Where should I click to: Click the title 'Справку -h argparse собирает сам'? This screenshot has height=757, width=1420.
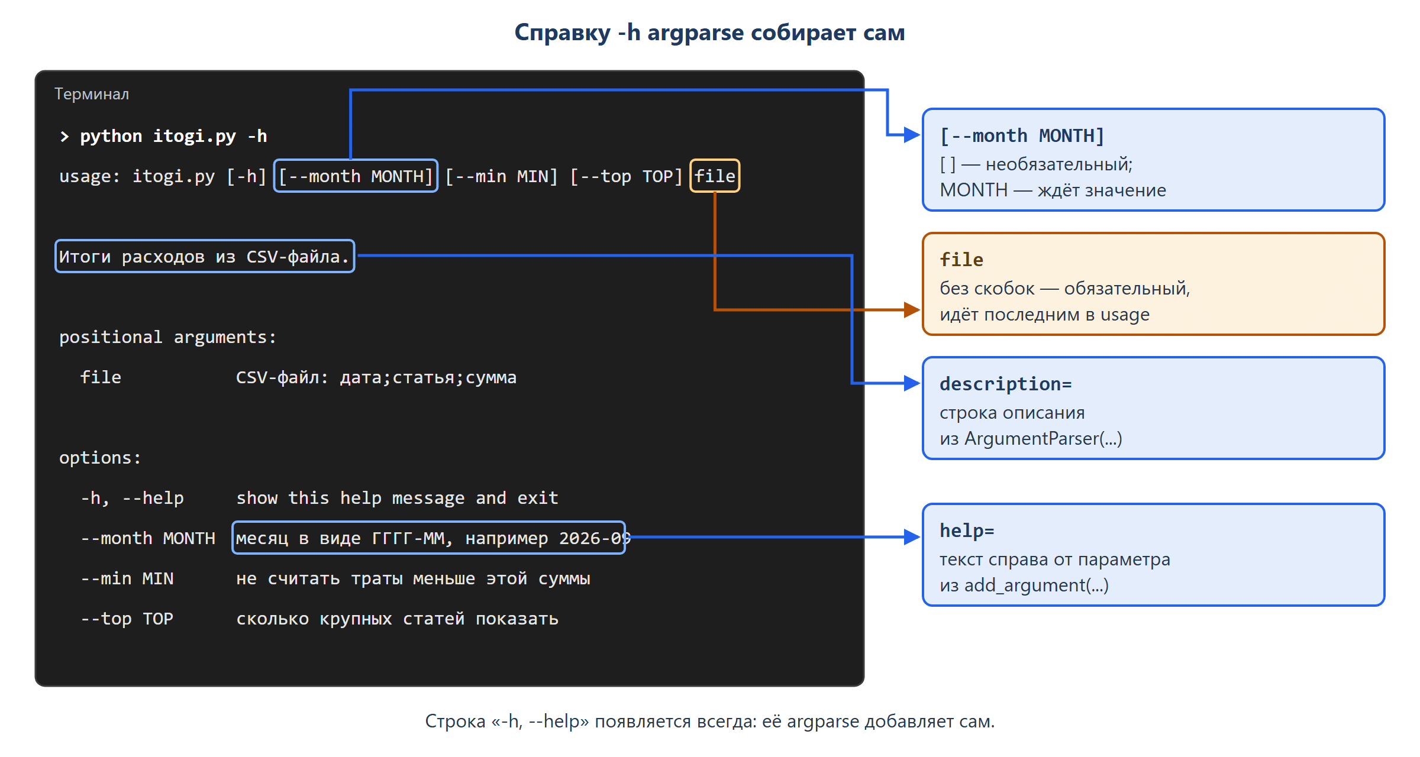tap(709, 33)
